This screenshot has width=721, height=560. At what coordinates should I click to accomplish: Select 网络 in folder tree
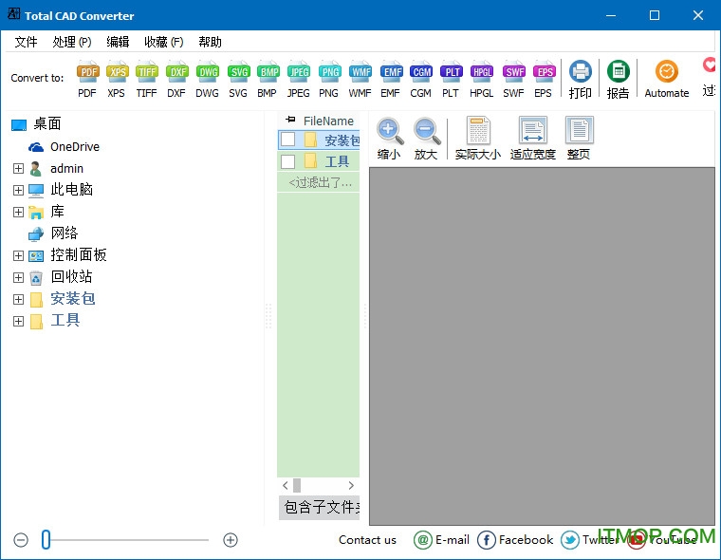53,233
